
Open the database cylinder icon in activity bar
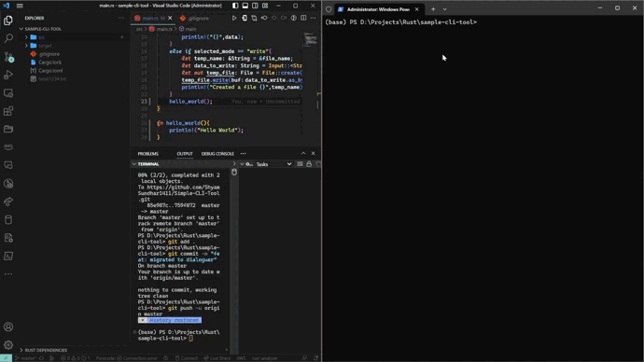coord(8,219)
